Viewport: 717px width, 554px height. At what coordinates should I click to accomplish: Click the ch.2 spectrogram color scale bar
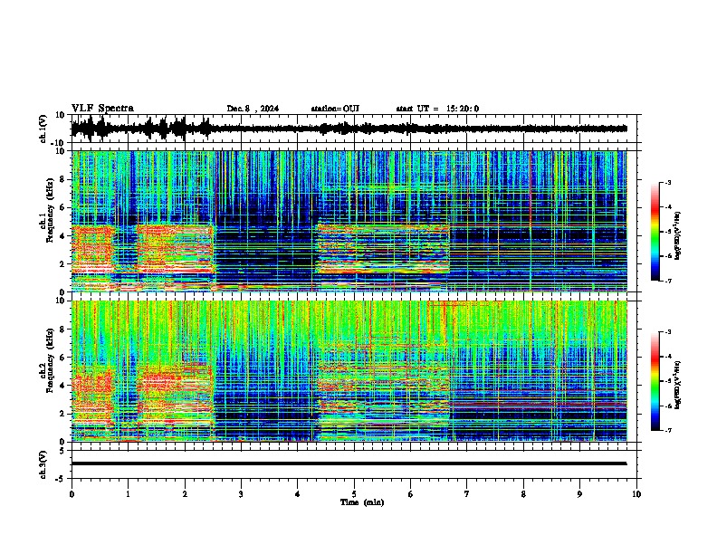655,381
